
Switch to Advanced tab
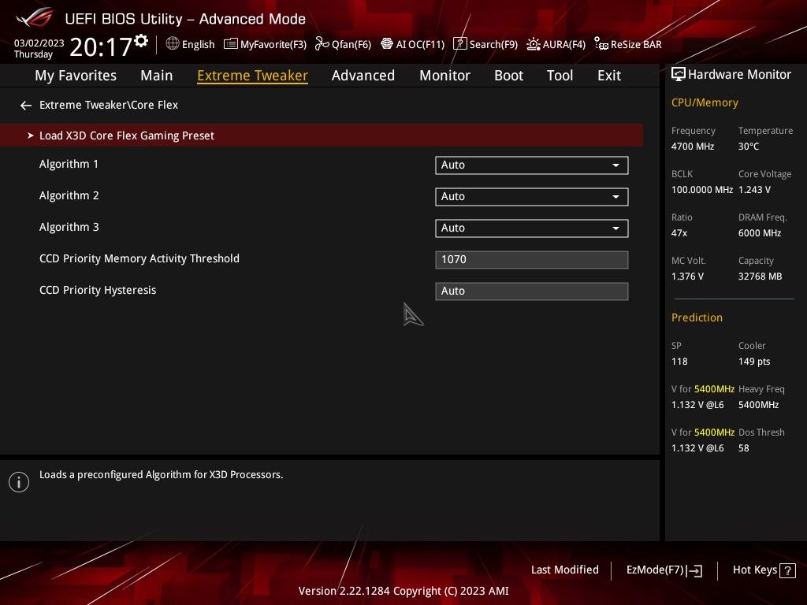coord(363,76)
